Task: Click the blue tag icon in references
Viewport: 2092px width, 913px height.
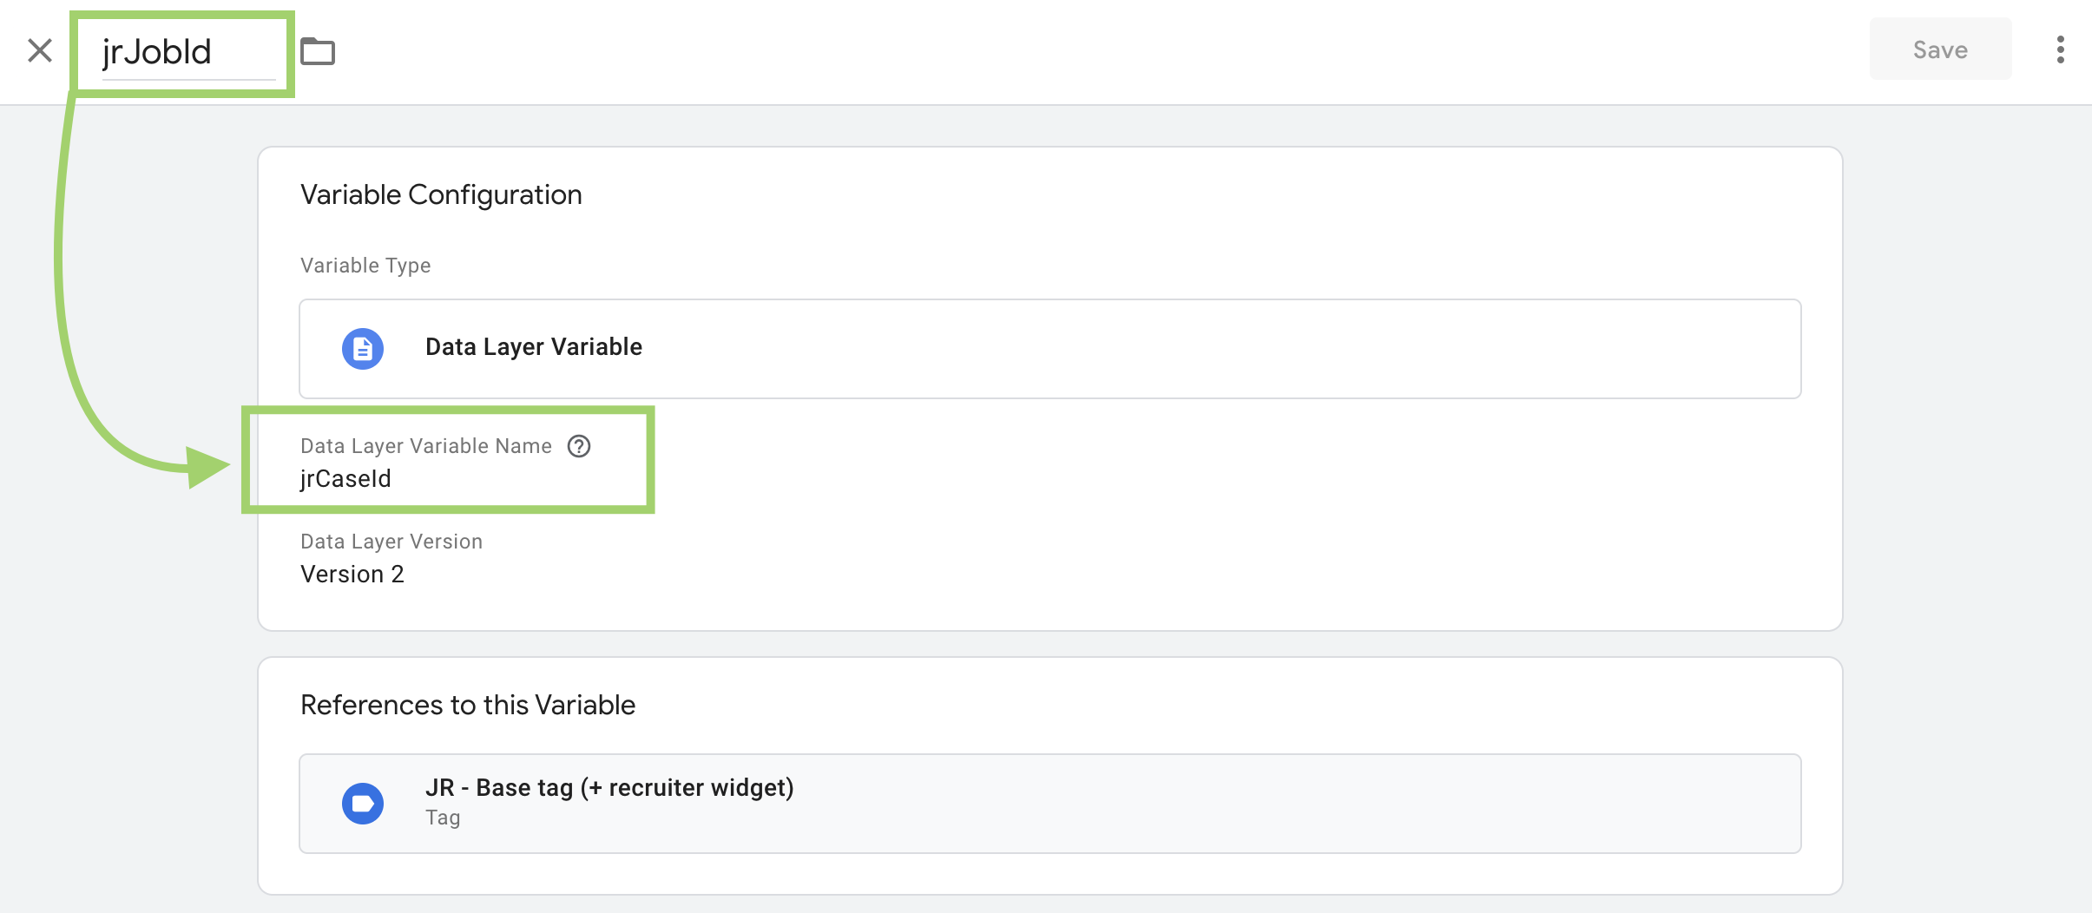Action: (363, 804)
